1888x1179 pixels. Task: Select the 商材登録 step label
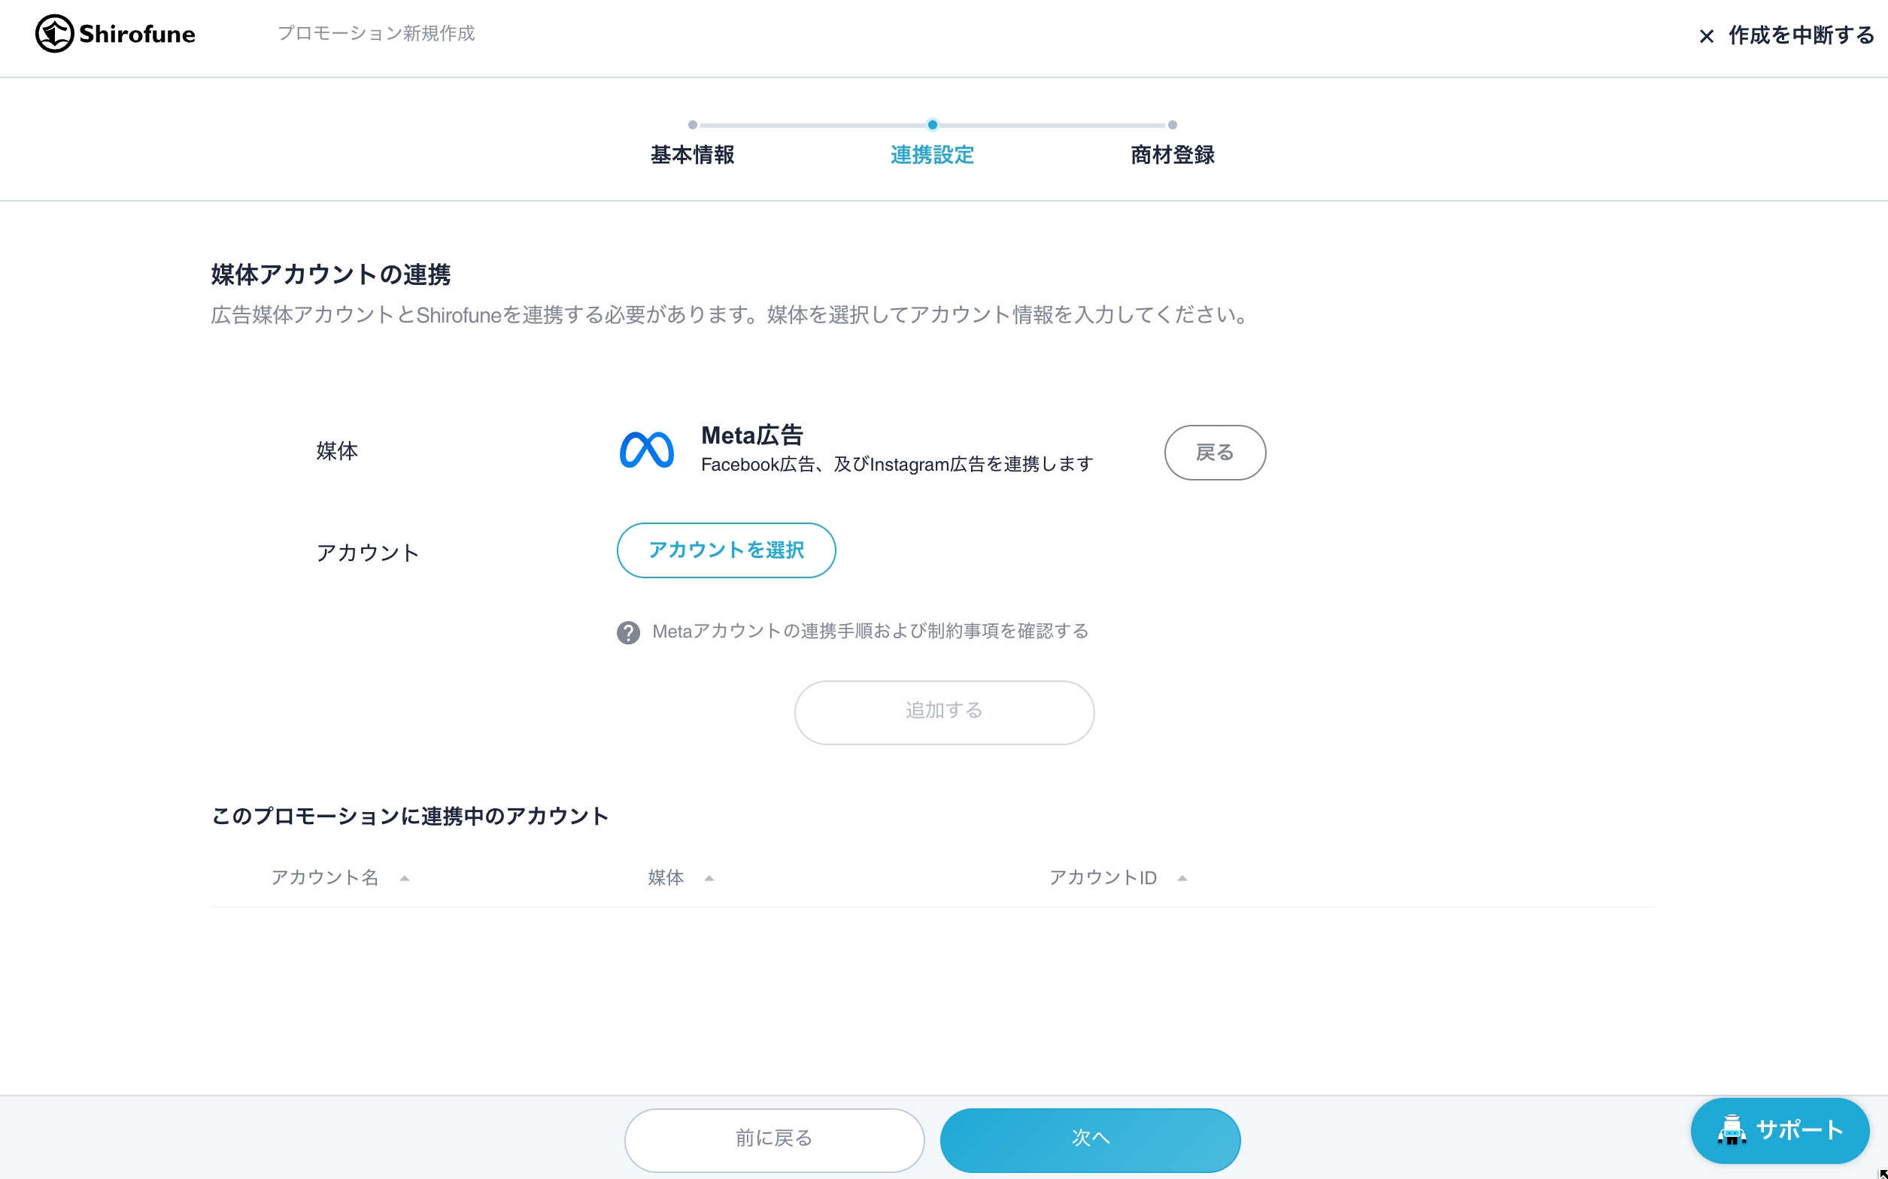1172,154
